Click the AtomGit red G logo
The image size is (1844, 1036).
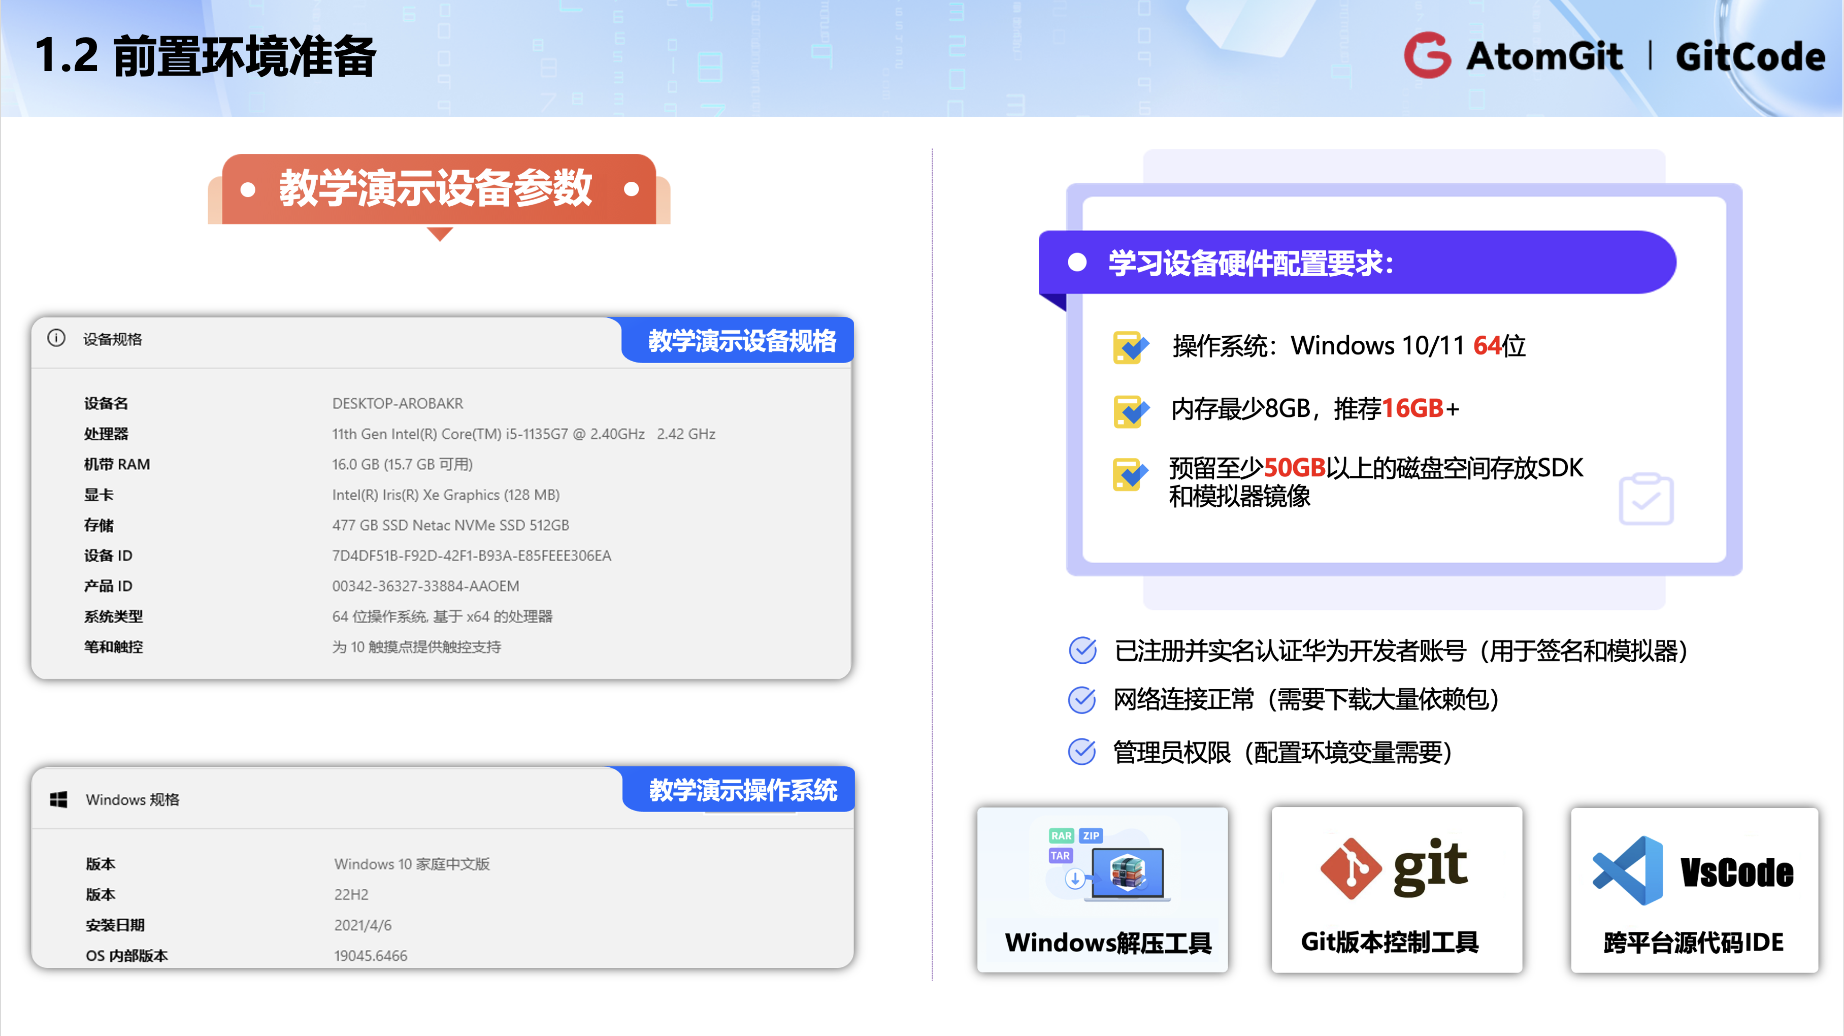(1427, 55)
